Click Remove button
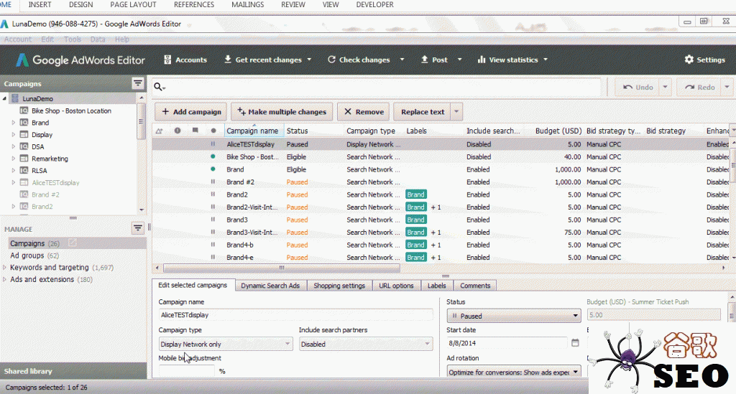Image resolution: width=736 pixels, height=394 pixels. [363, 111]
